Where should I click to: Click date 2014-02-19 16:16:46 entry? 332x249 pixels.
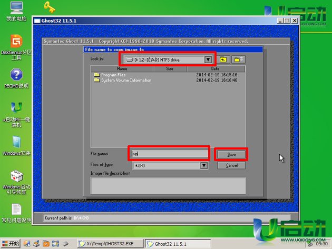pyautogui.click(x=217, y=80)
